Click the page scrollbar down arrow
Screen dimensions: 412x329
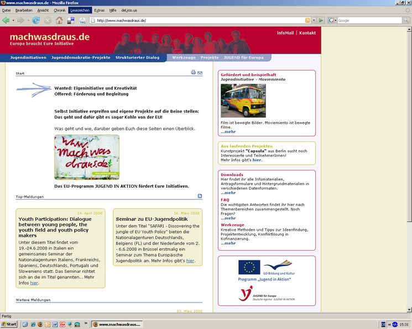pos(409,310)
